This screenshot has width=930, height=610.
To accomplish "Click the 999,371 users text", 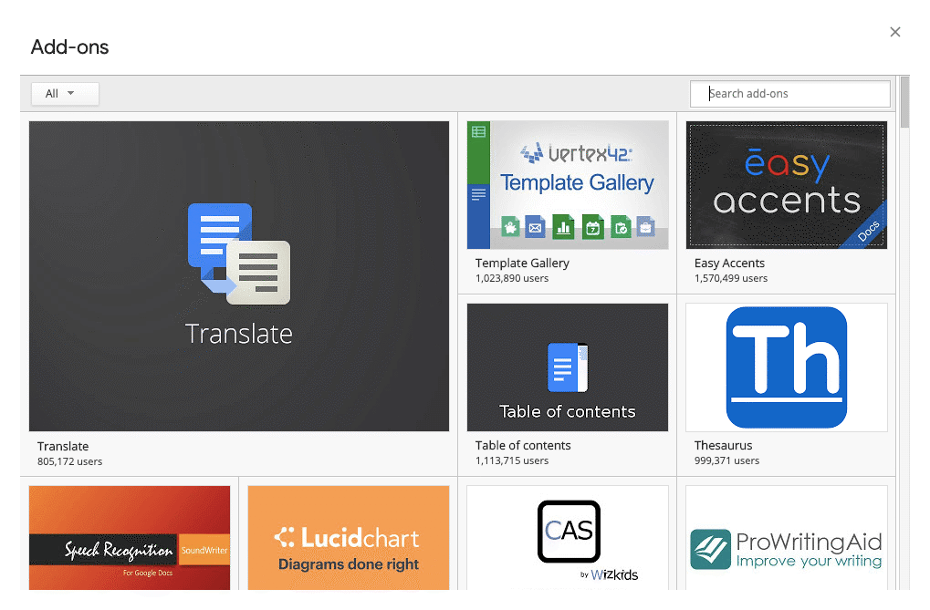I will click(x=726, y=460).
